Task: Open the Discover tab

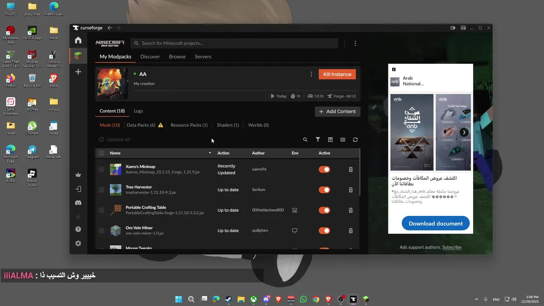Action: point(150,57)
